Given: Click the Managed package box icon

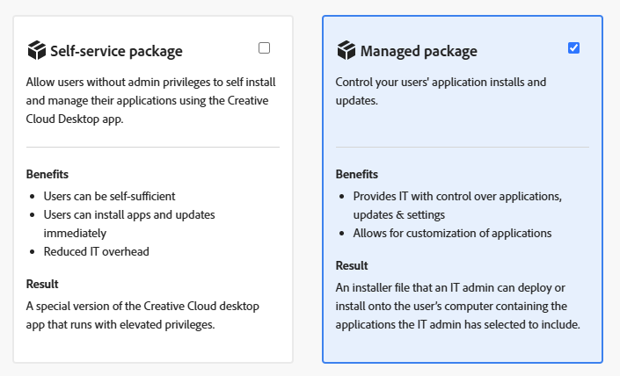Looking at the screenshot, I should click(346, 50).
